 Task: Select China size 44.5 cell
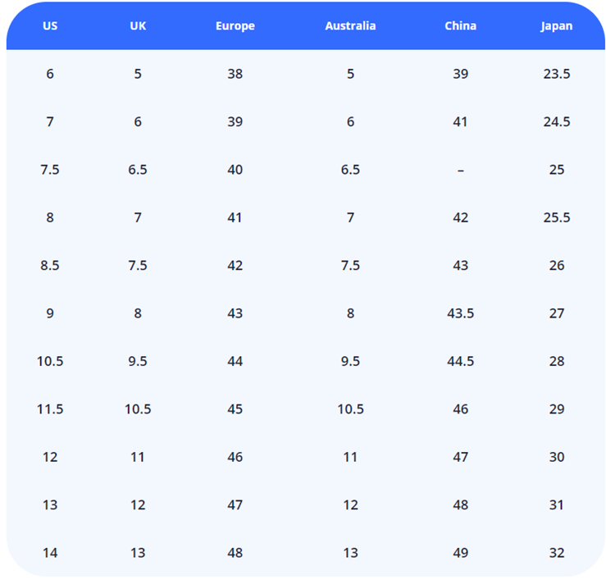point(460,361)
